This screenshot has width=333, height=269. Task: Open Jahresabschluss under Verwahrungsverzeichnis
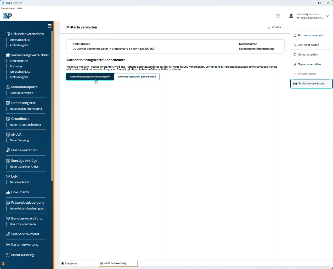click(20, 72)
